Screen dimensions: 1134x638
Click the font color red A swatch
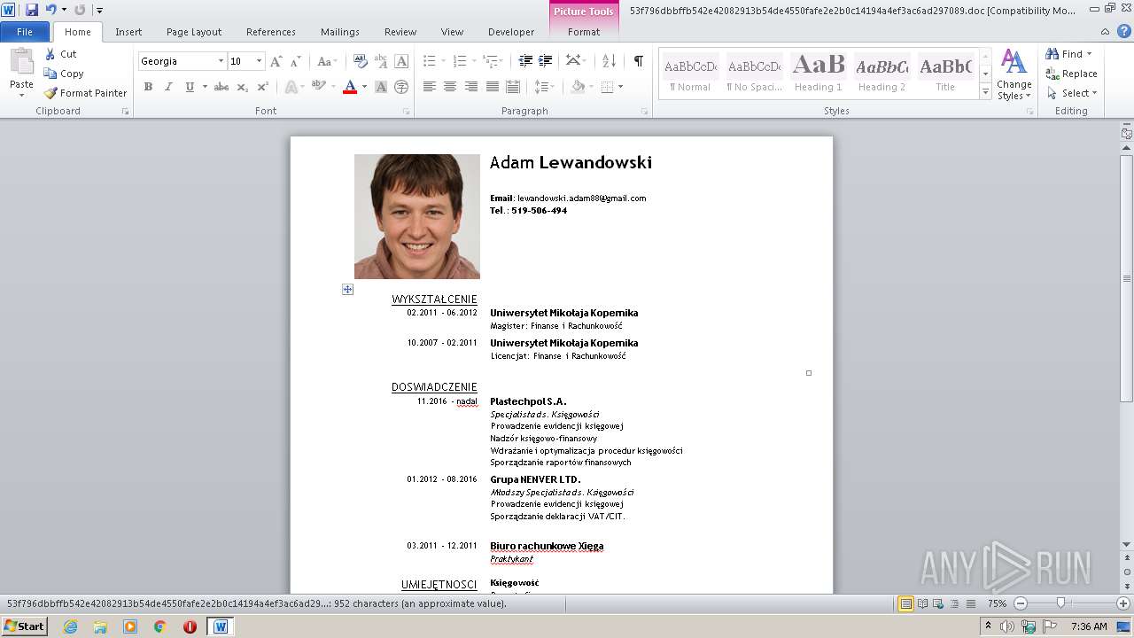(x=350, y=87)
